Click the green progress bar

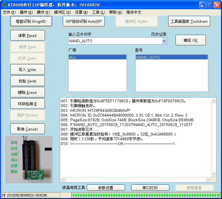[146, 195]
